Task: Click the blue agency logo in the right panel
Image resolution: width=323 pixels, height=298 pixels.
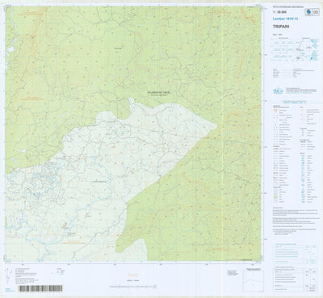Action: 278,90
